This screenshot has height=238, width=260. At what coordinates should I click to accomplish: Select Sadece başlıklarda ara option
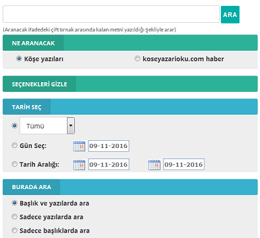(14, 230)
